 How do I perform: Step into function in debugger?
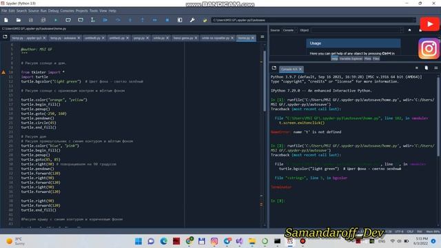(x=130, y=20)
